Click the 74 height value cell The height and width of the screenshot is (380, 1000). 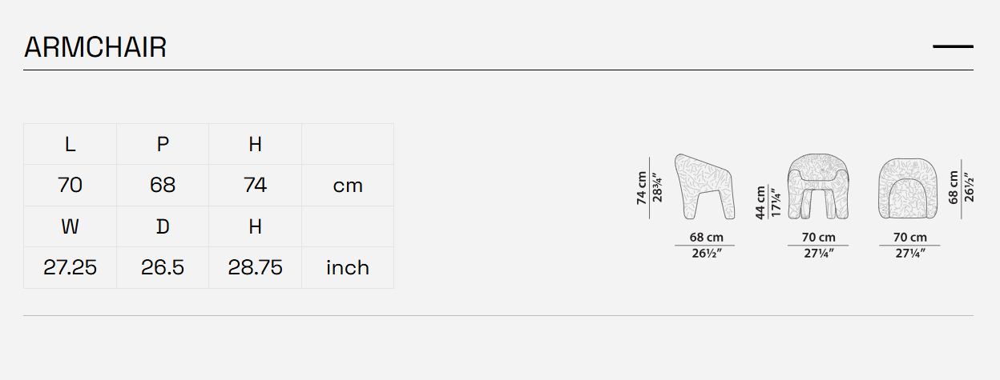pyautogui.click(x=255, y=186)
